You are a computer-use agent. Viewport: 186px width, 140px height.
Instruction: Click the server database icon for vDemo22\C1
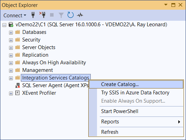pyautogui.click(x=11, y=25)
